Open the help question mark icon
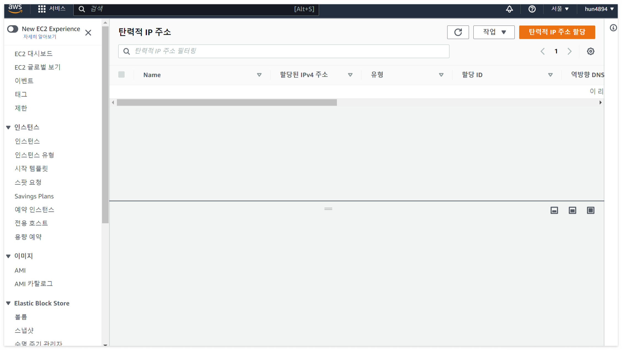 click(532, 9)
